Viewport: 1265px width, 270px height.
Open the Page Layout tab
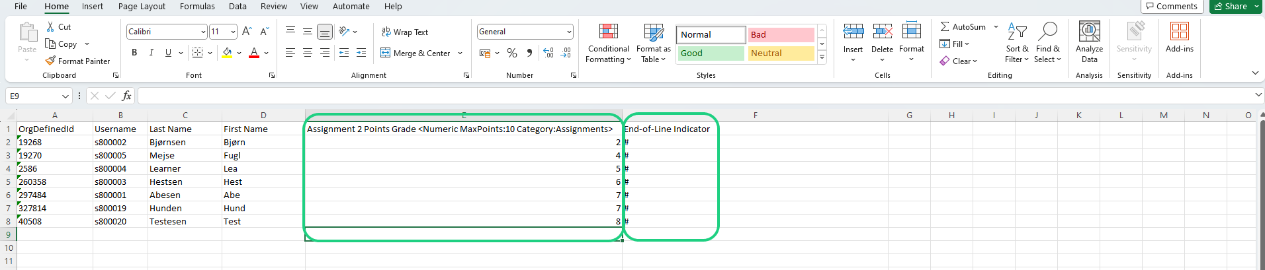[142, 7]
